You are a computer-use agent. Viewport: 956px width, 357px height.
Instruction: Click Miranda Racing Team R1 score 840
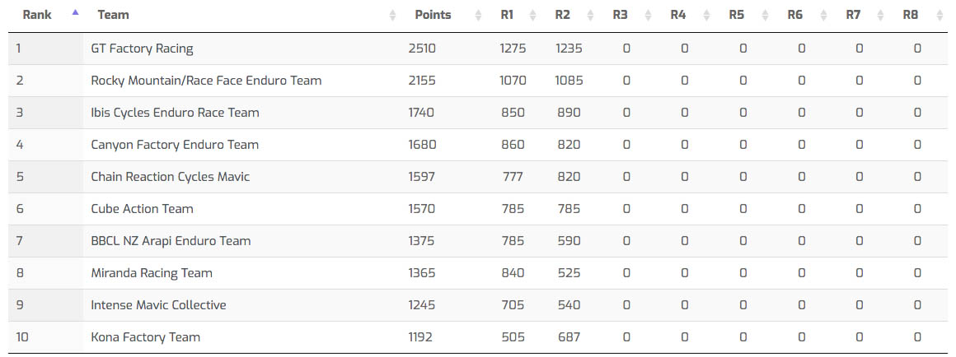(513, 273)
